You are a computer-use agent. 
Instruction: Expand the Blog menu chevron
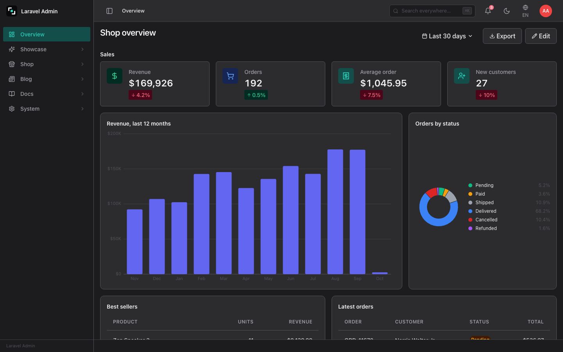point(82,79)
